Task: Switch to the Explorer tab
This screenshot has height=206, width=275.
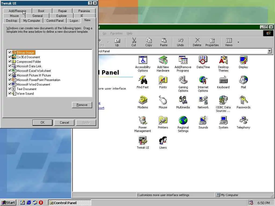Action: coord(61,16)
